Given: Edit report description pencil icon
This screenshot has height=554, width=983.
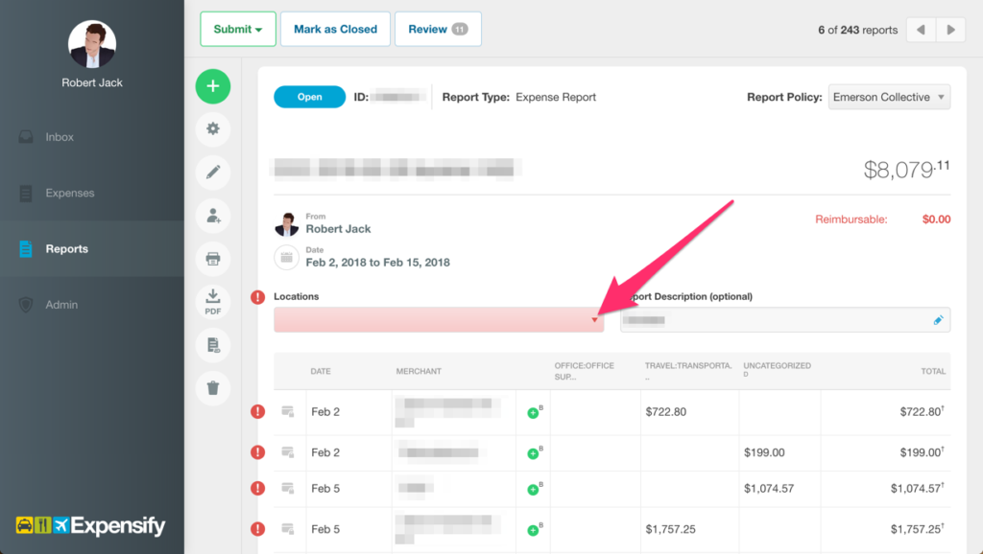Looking at the screenshot, I should pyautogui.click(x=938, y=320).
